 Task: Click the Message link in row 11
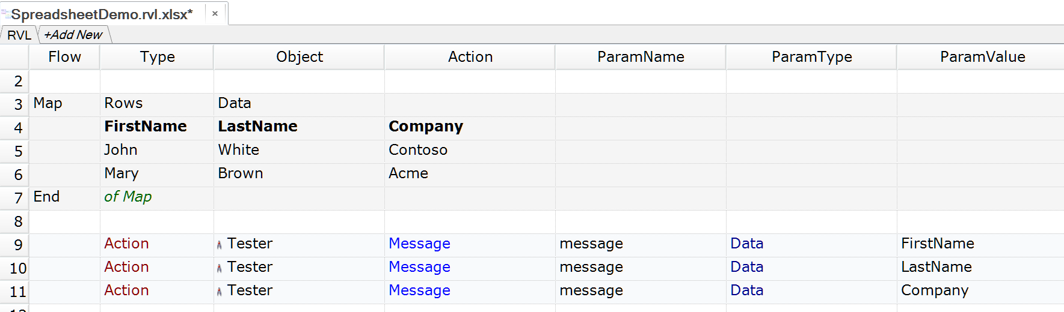(x=419, y=290)
